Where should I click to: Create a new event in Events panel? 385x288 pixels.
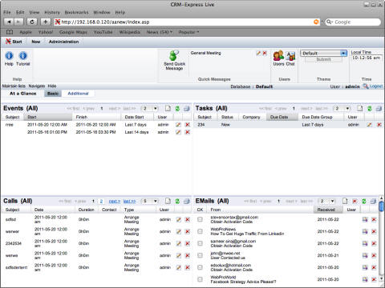coord(168,108)
